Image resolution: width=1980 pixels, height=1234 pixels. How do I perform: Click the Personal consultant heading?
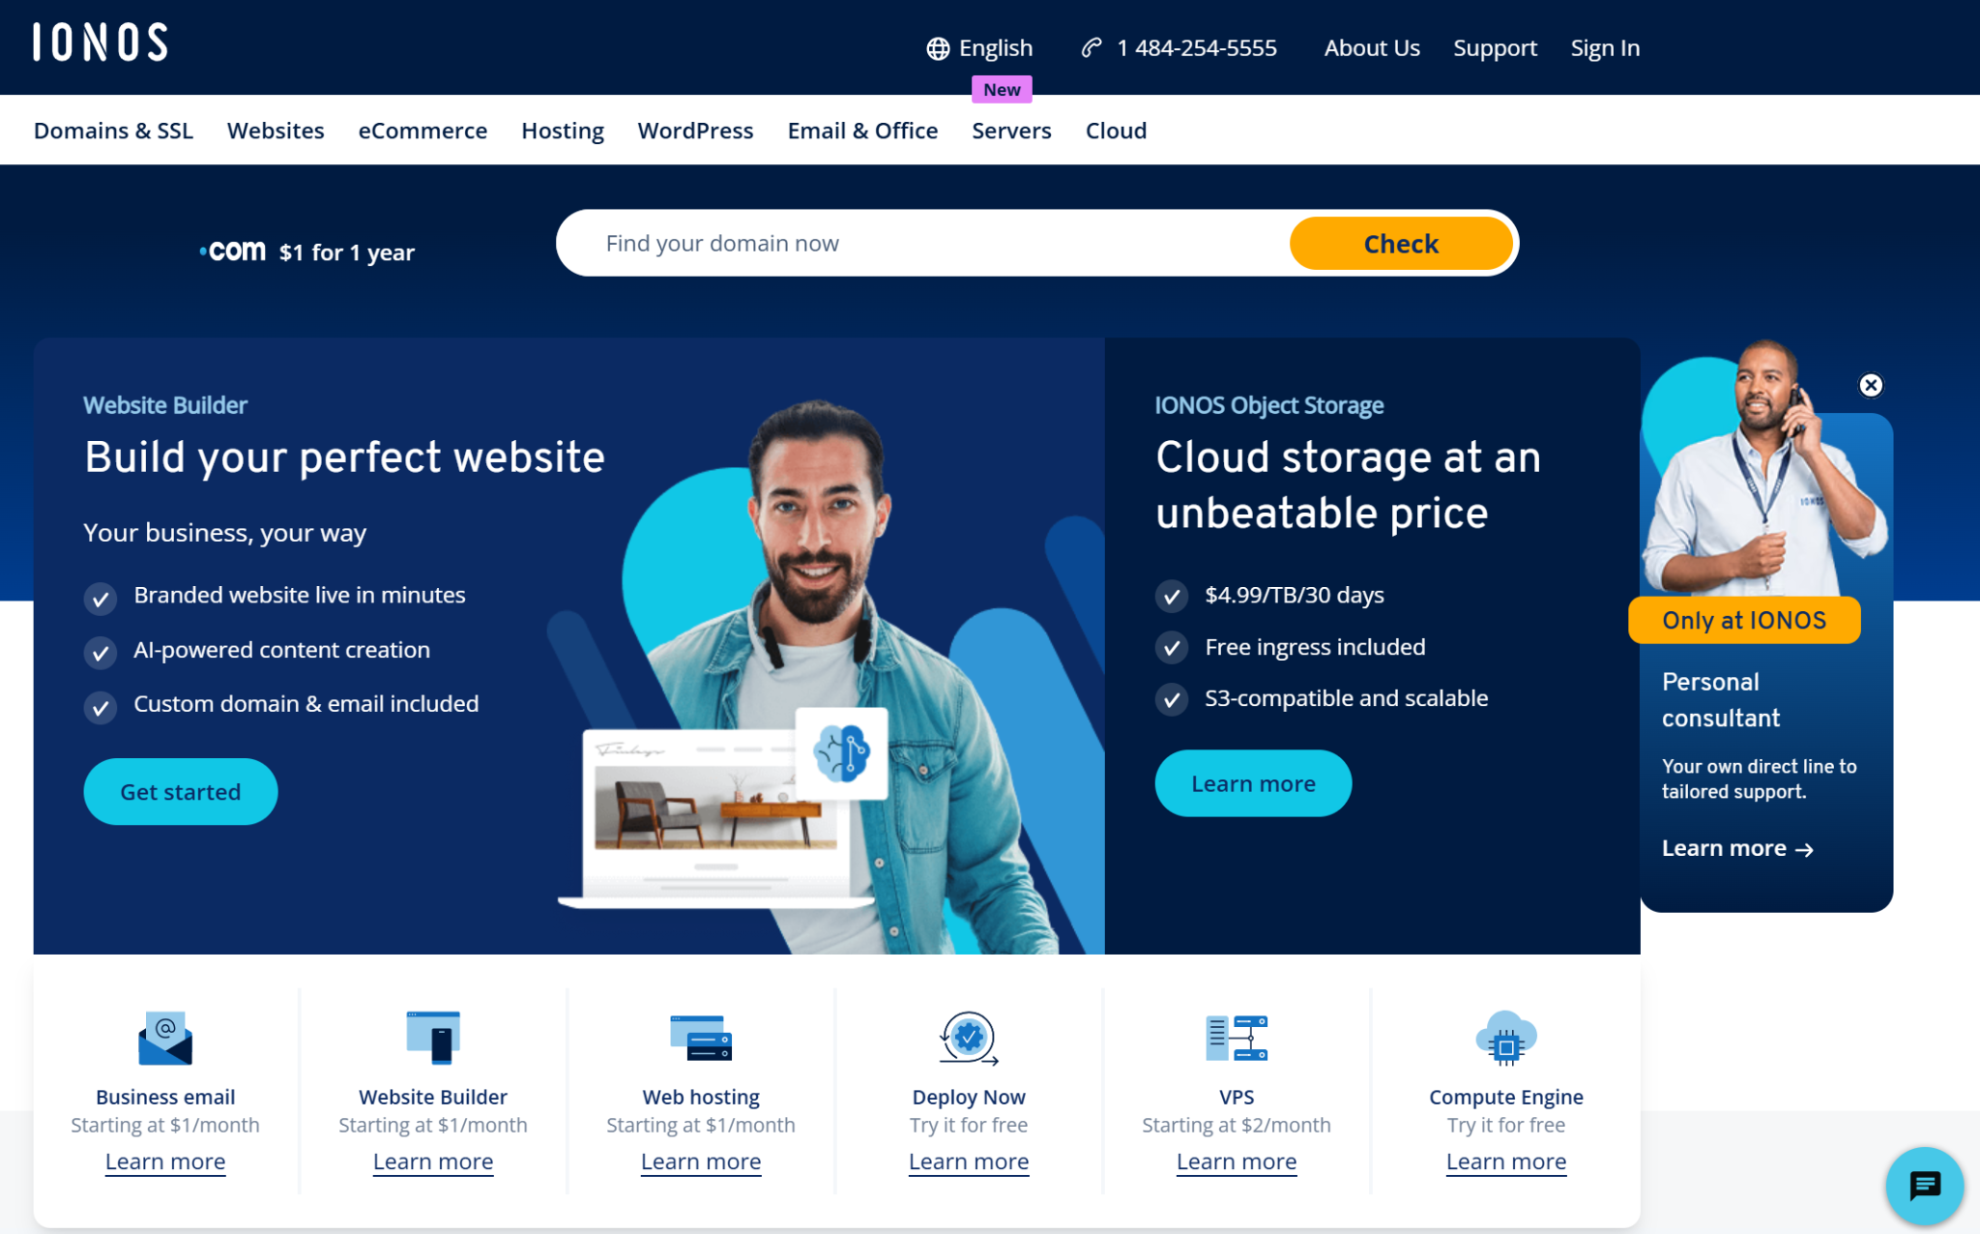point(1721,699)
